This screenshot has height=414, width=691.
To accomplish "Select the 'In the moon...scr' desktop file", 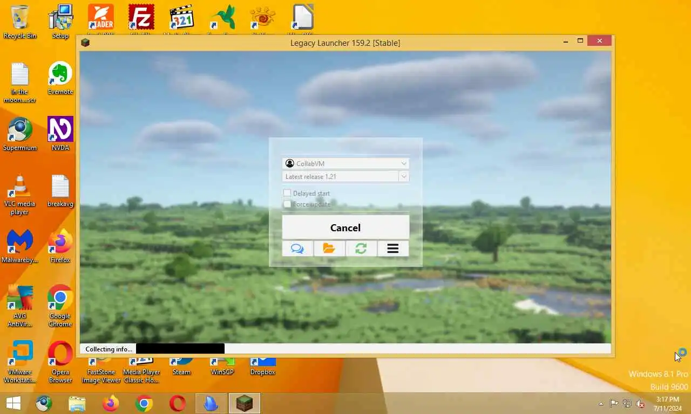I will click(x=20, y=82).
